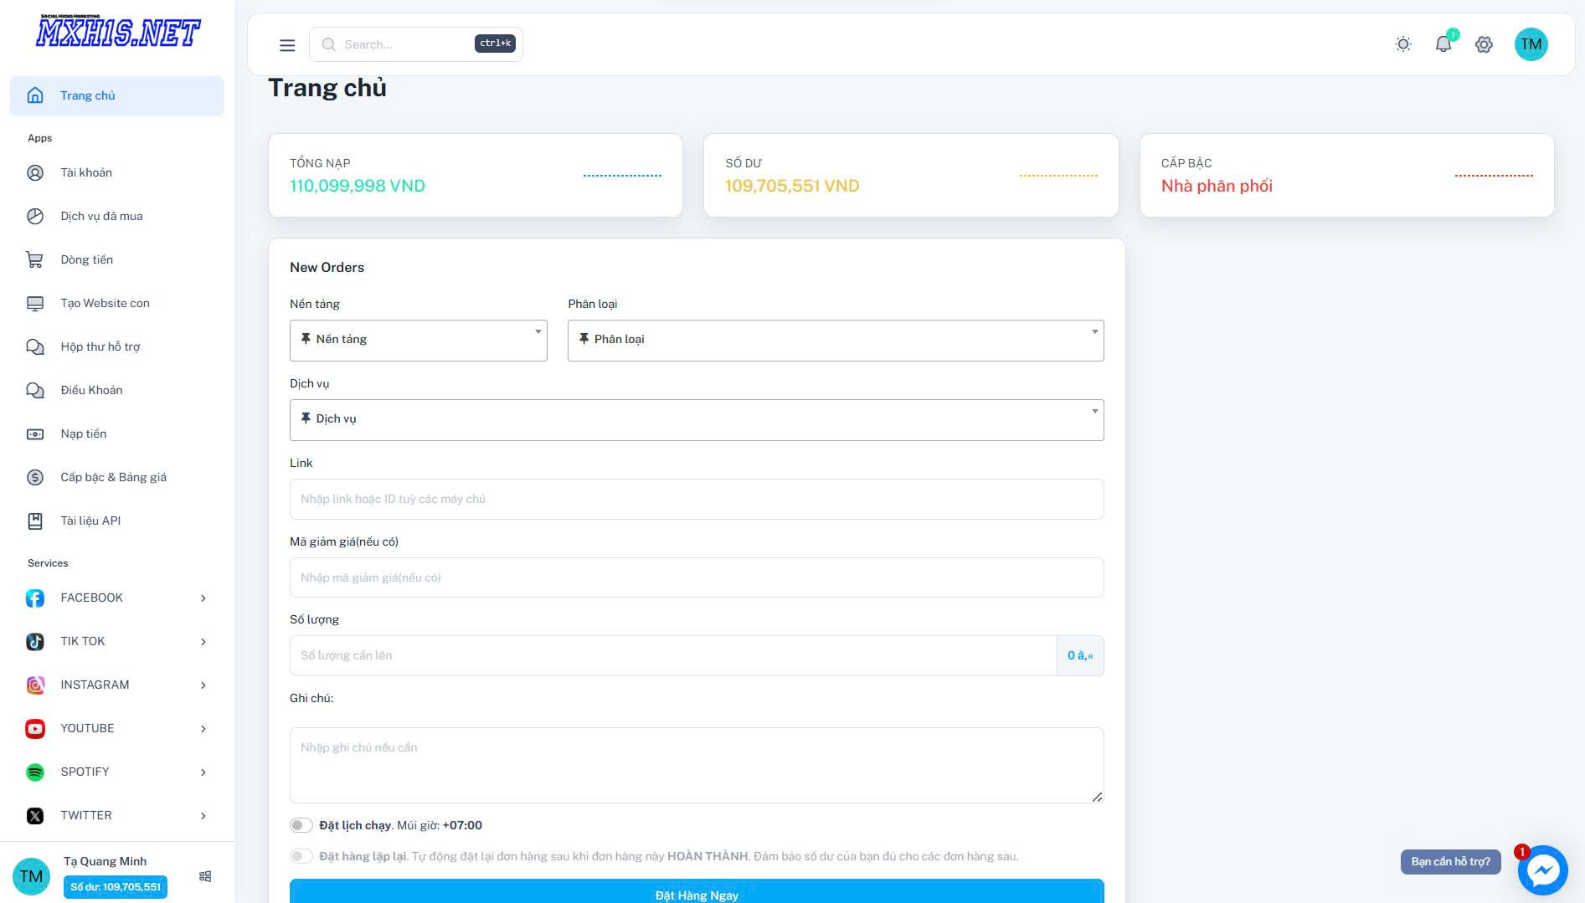
Task: Open the Phân loại dropdown
Action: coord(836,340)
